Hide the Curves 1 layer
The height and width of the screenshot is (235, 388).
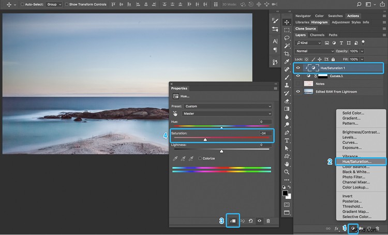298,76
